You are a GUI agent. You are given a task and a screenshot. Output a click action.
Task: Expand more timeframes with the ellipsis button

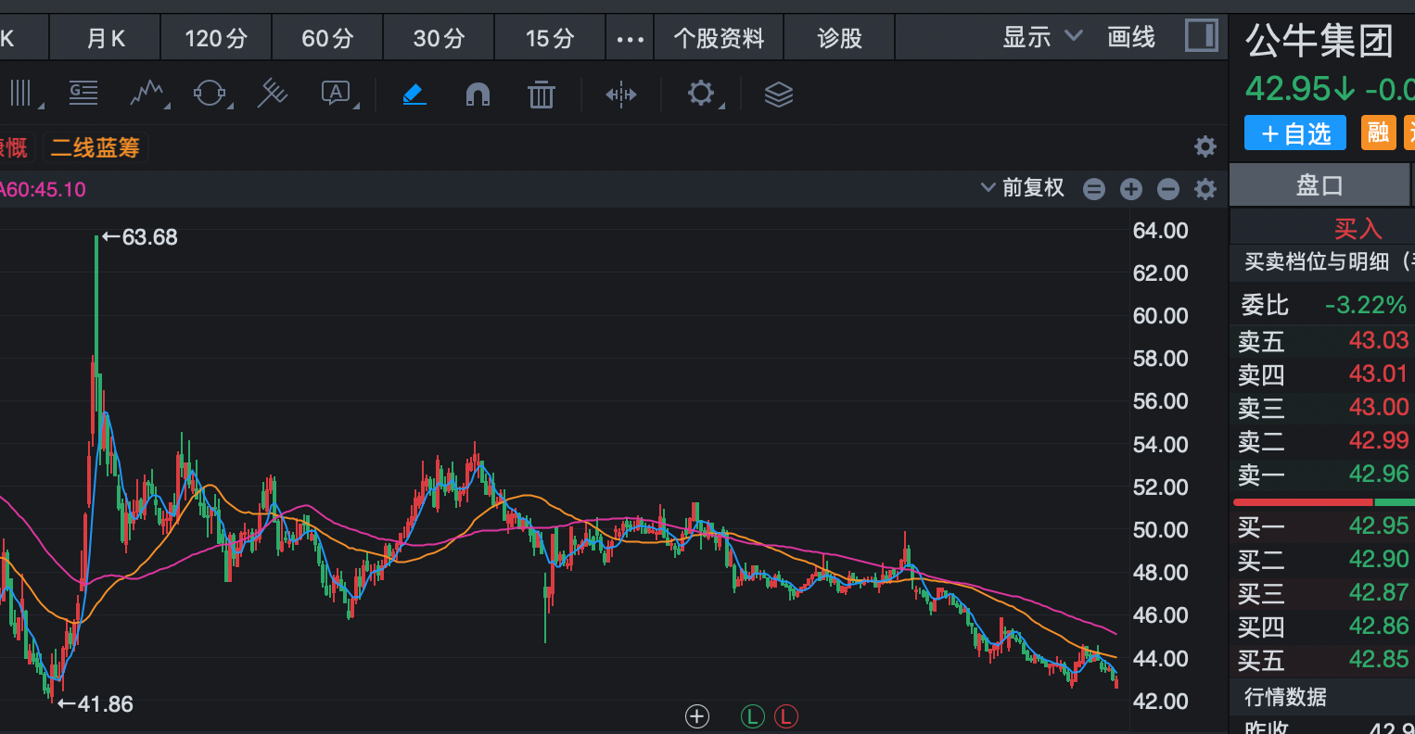click(630, 39)
